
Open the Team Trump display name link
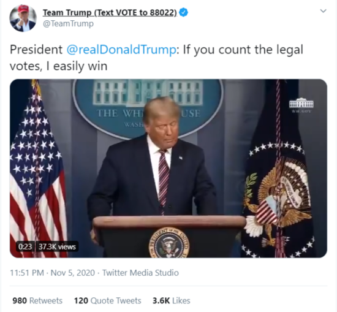(110, 13)
